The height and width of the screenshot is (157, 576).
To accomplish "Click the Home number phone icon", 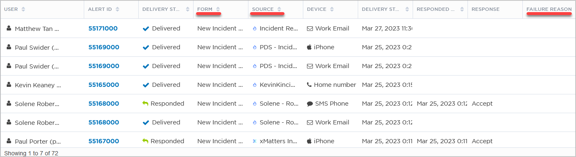I will pyautogui.click(x=309, y=85).
